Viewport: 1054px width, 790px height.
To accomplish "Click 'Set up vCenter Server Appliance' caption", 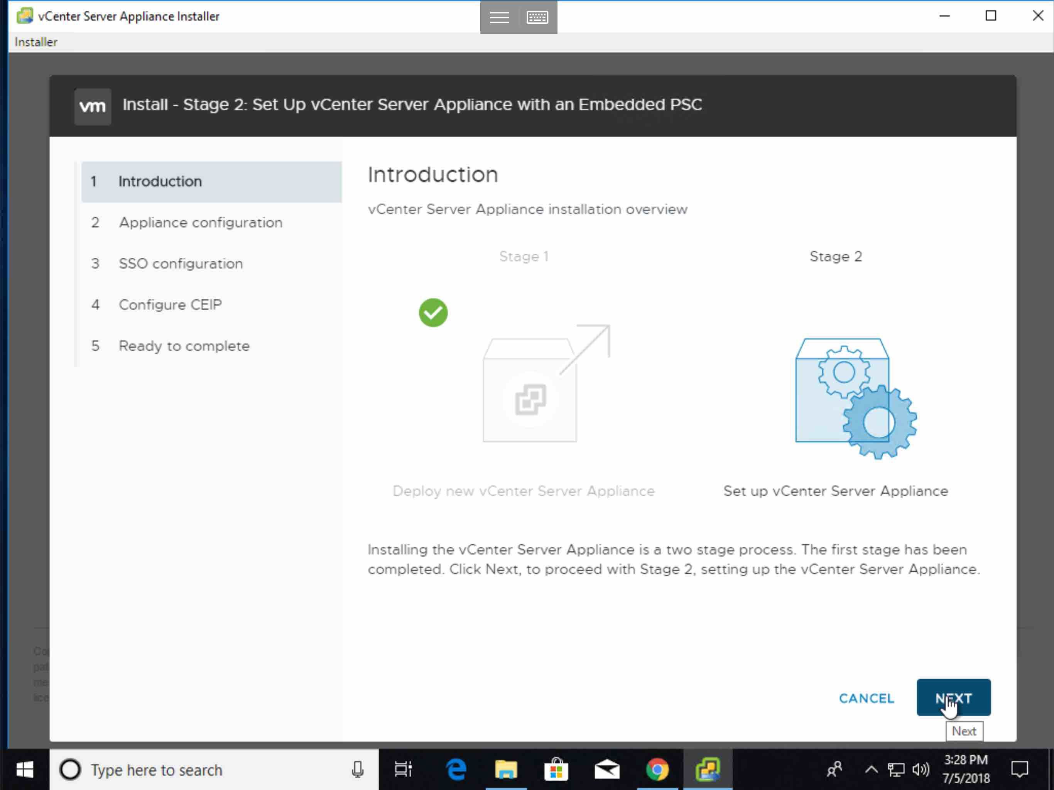I will coord(836,491).
